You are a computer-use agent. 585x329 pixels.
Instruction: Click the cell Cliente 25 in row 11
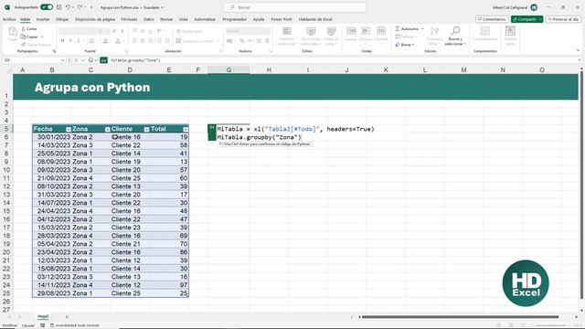tap(130, 178)
